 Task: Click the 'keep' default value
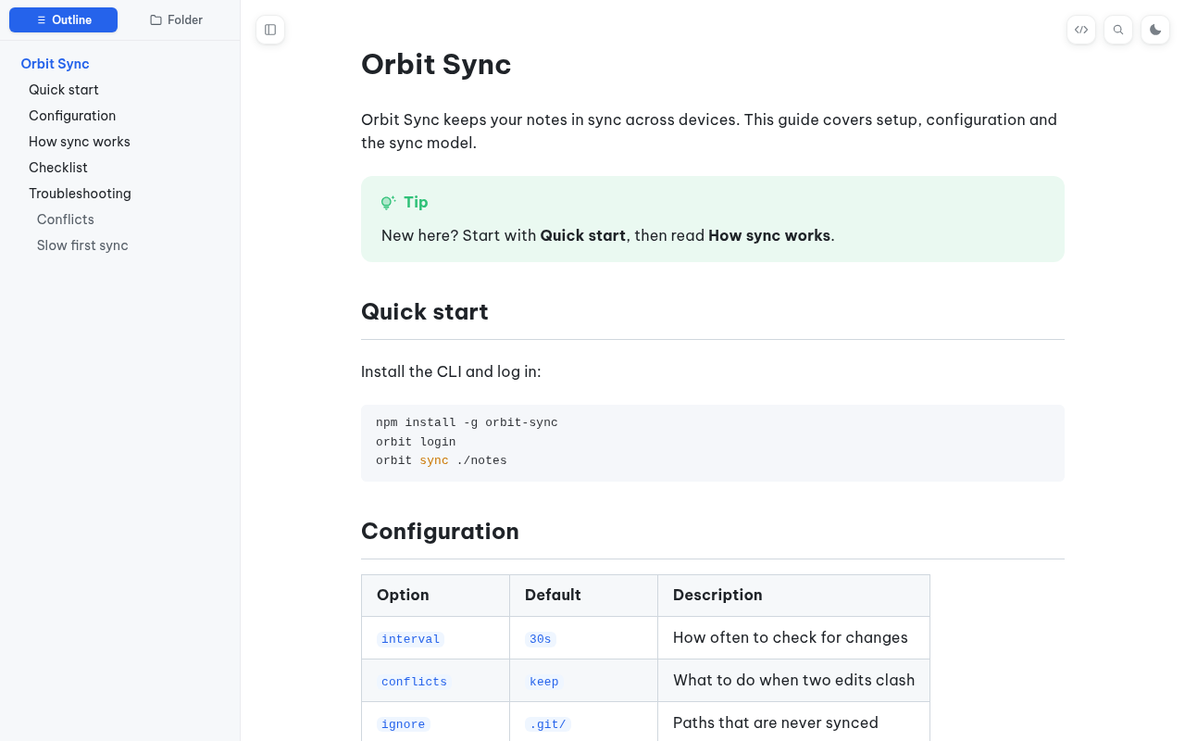(x=544, y=682)
